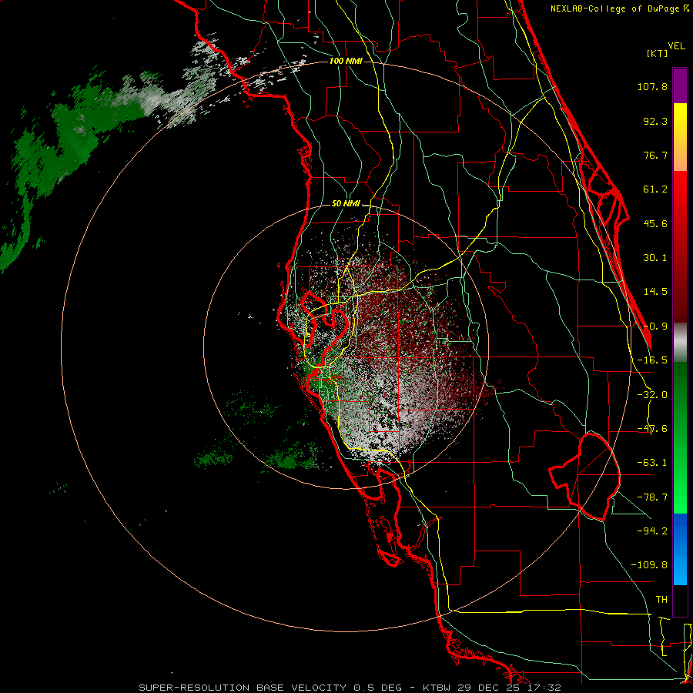Image resolution: width=693 pixels, height=693 pixels.
Task: Click the 92.3 legend value
Action: coord(655,121)
